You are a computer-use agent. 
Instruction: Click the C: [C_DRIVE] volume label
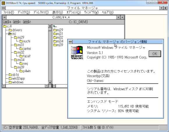[x=78, y=22]
